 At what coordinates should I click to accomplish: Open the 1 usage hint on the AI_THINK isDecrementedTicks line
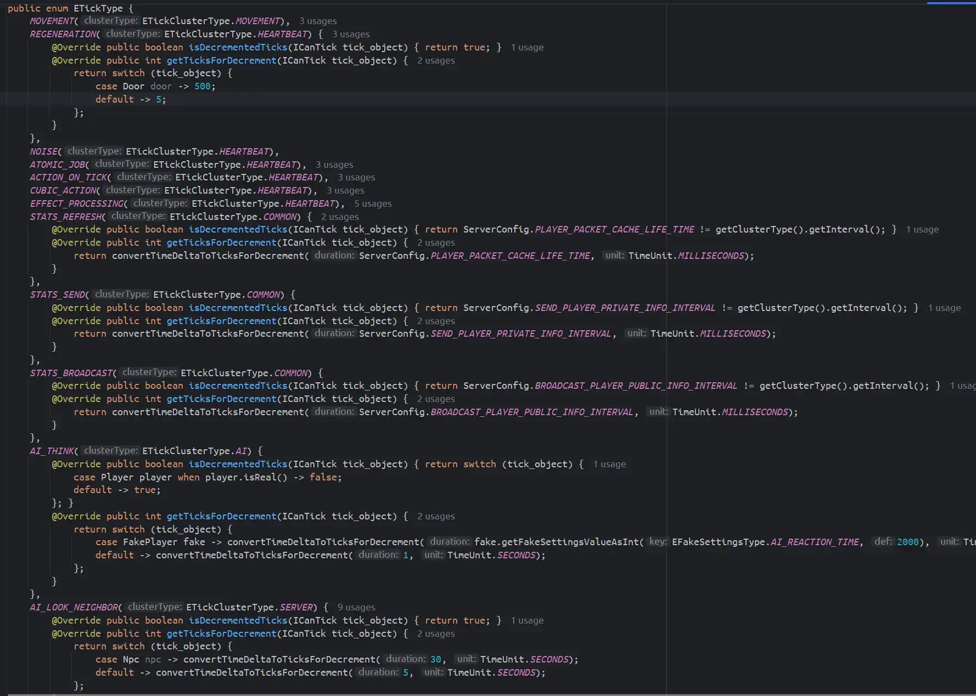609,464
